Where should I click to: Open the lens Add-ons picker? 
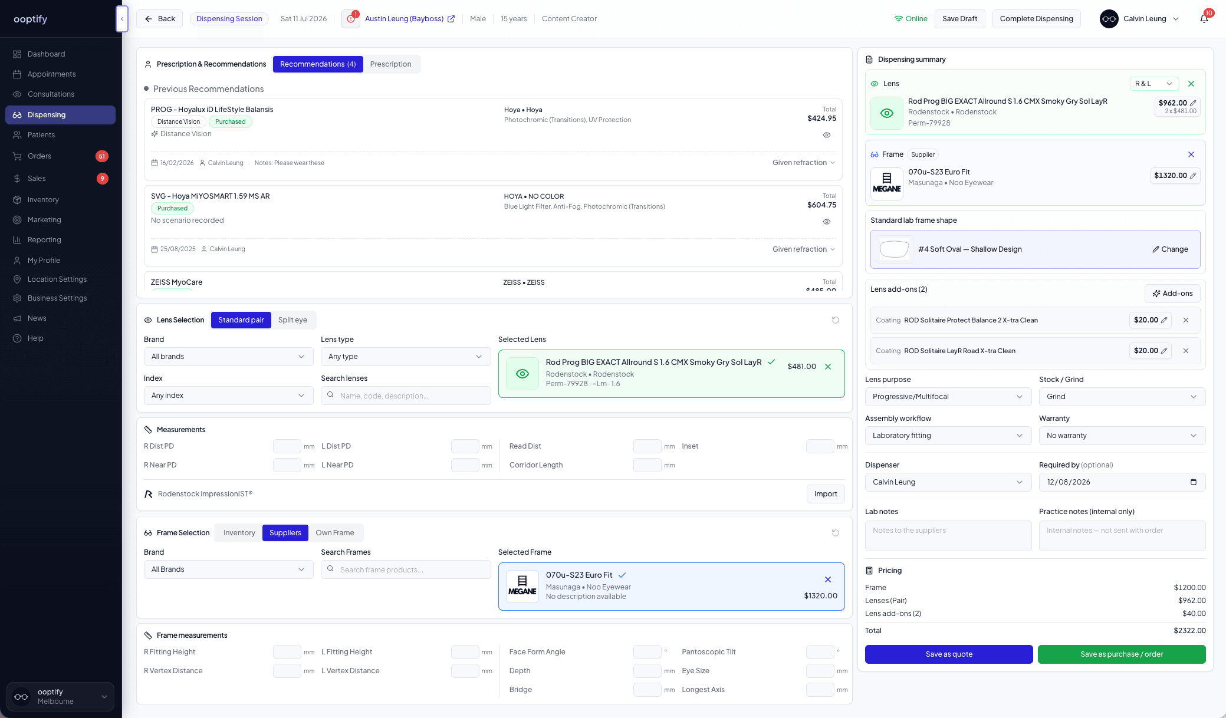pyautogui.click(x=1172, y=294)
